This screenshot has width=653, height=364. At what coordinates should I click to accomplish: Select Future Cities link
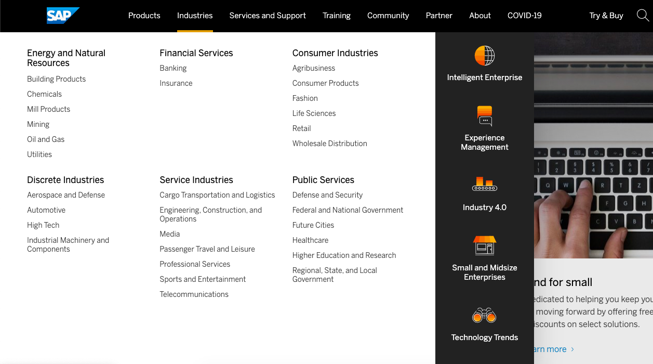pyautogui.click(x=313, y=225)
